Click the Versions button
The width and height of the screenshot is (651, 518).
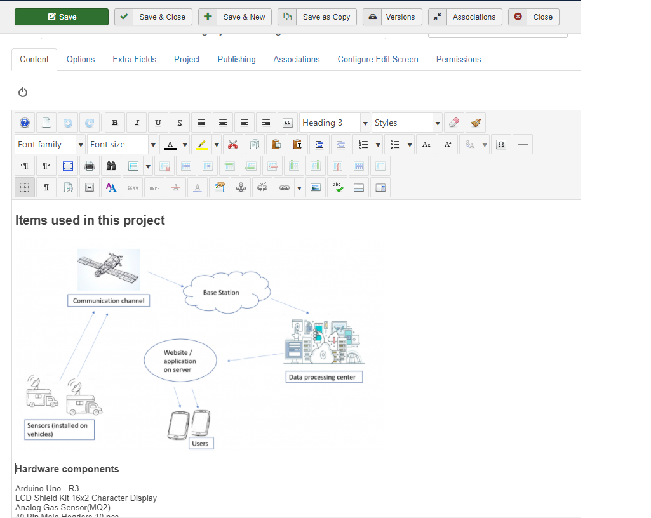[x=392, y=17]
